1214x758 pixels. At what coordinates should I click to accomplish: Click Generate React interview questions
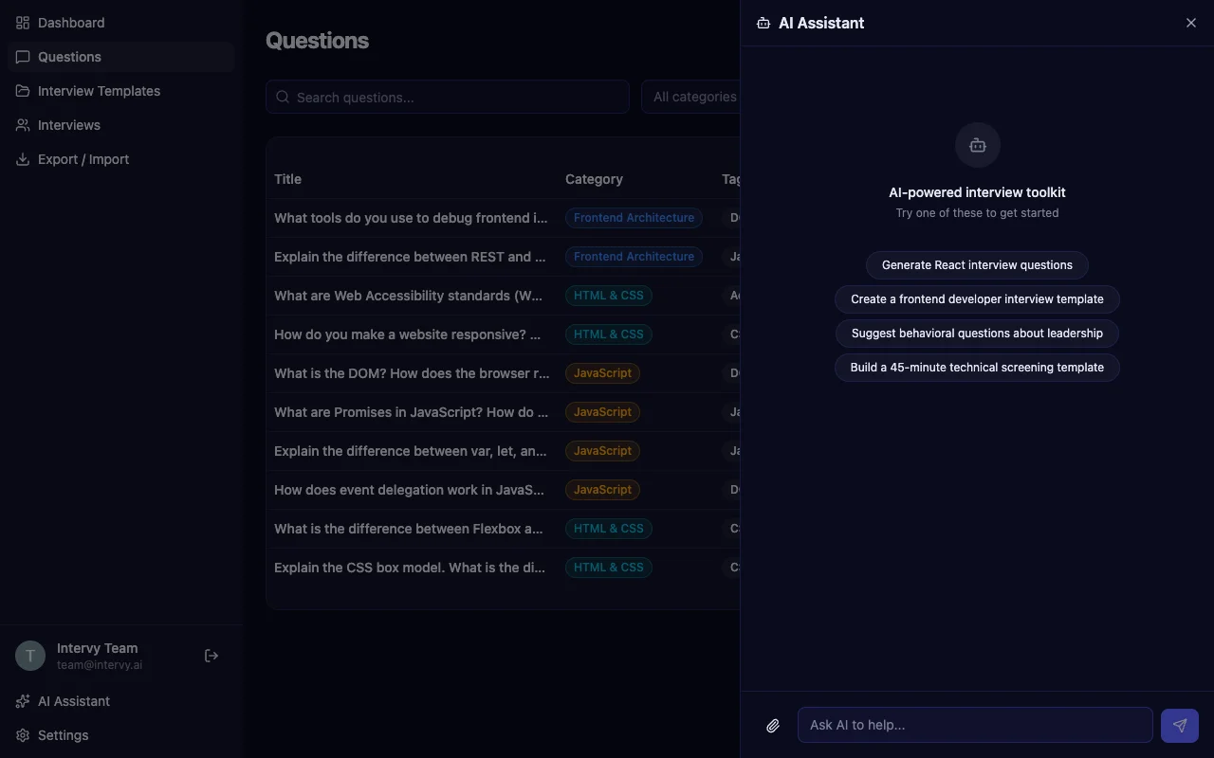coord(976,264)
